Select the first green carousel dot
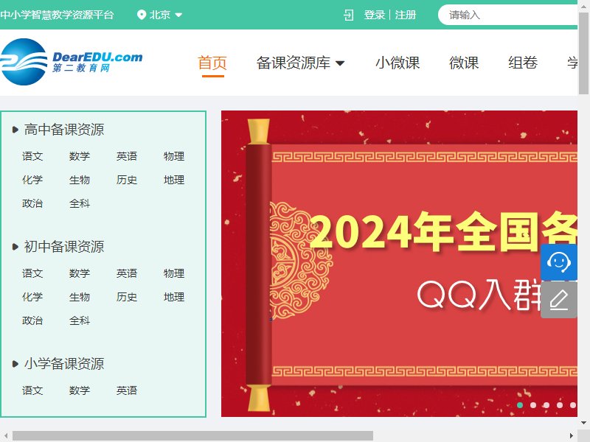 click(x=520, y=405)
